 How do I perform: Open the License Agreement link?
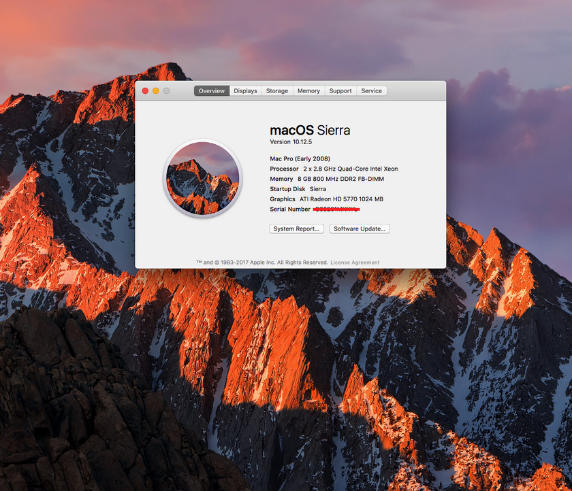pyautogui.click(x=355, y=263)
